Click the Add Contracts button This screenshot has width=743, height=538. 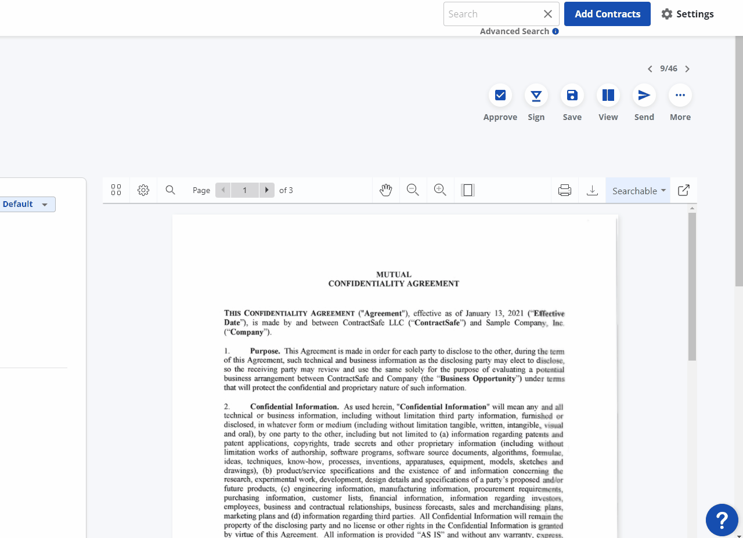(x=607, y=14)
